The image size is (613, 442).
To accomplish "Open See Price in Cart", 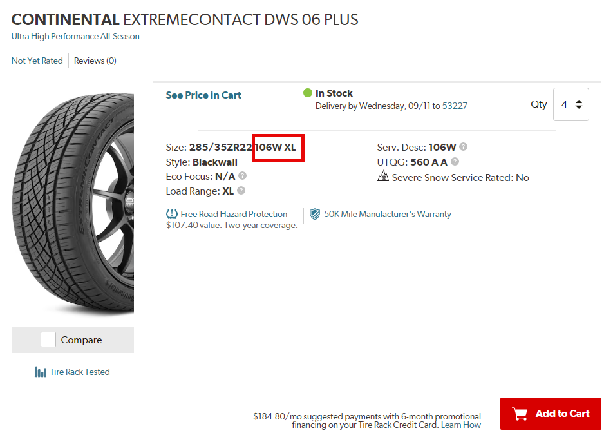I will 203,94.
